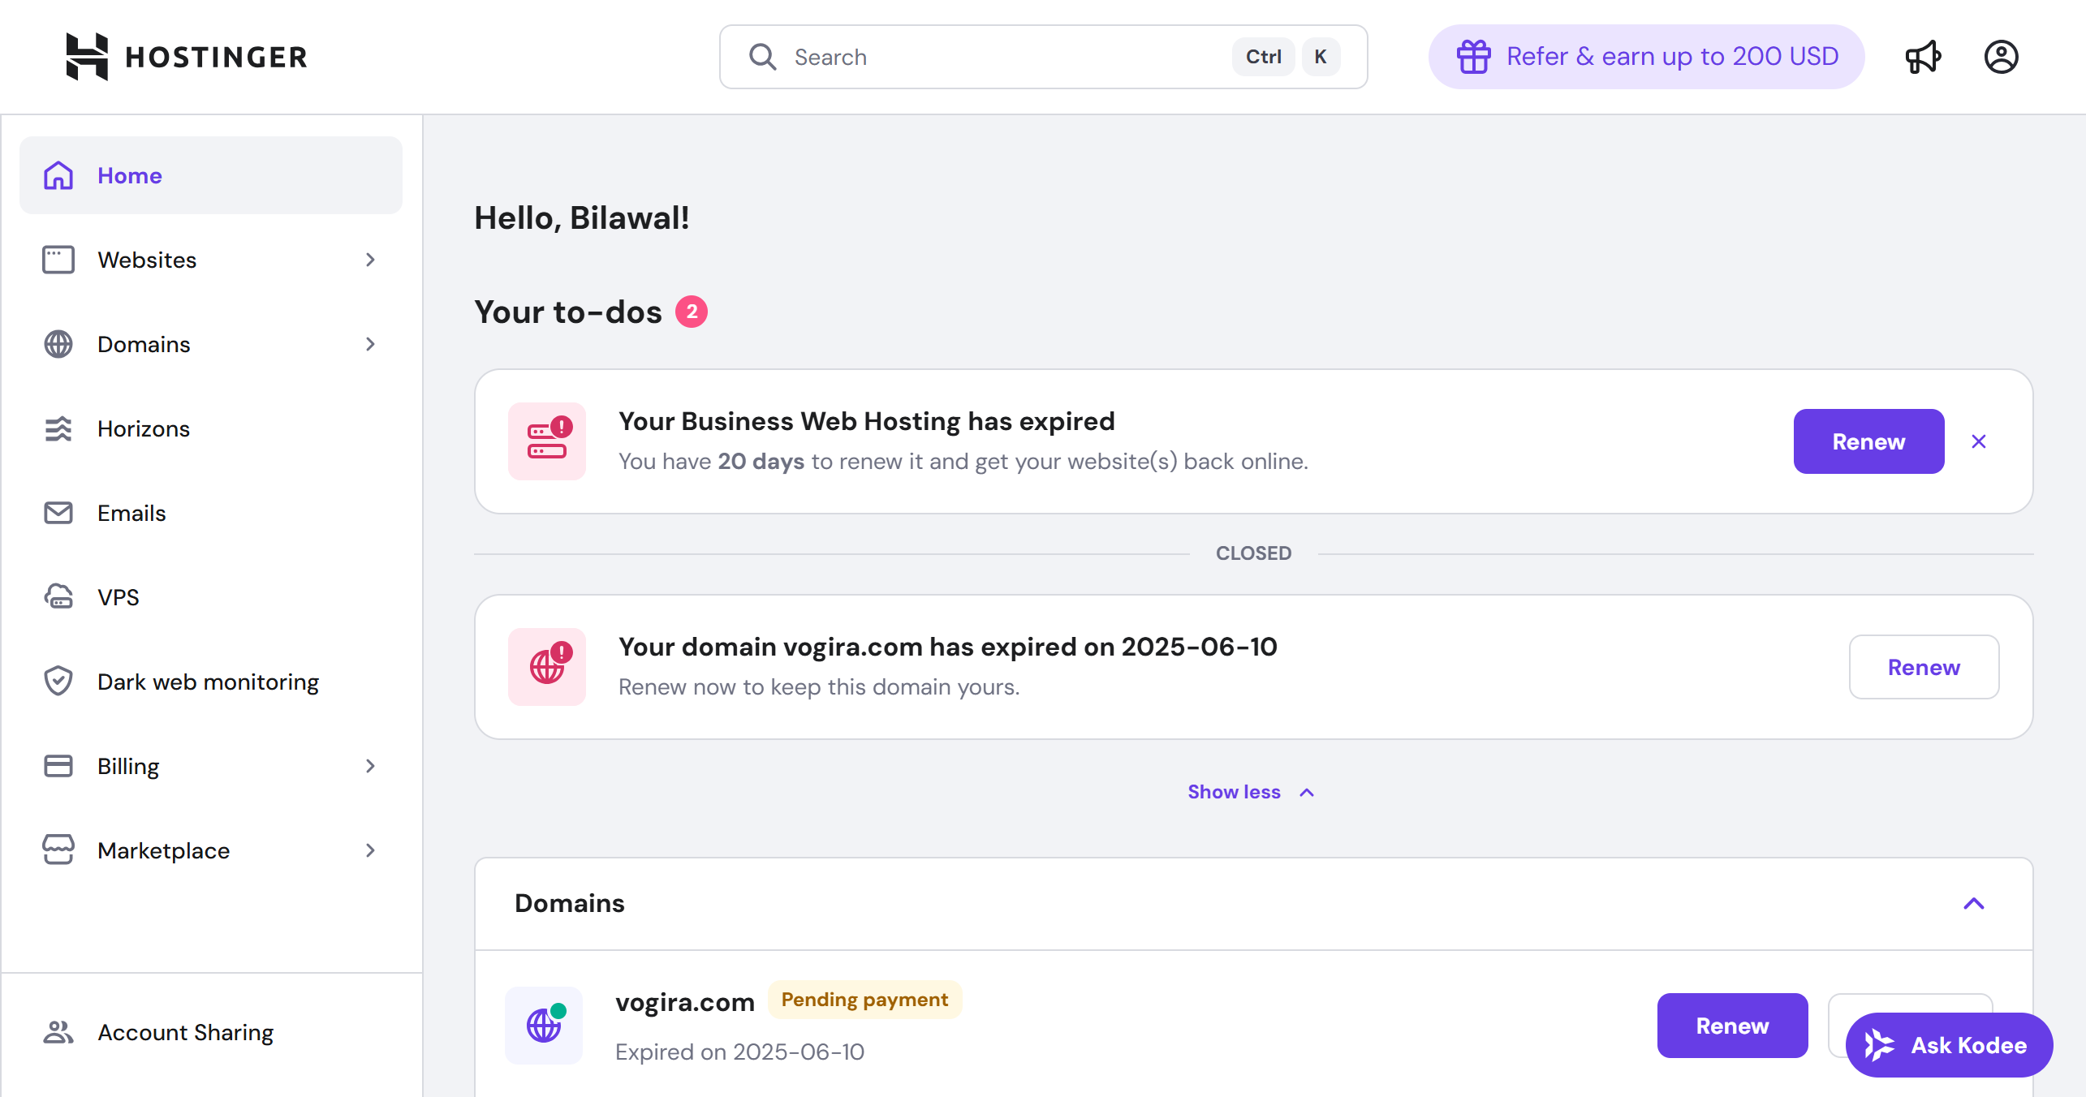
Task: Collapse the Domains card section
Action: [1975, 904]
